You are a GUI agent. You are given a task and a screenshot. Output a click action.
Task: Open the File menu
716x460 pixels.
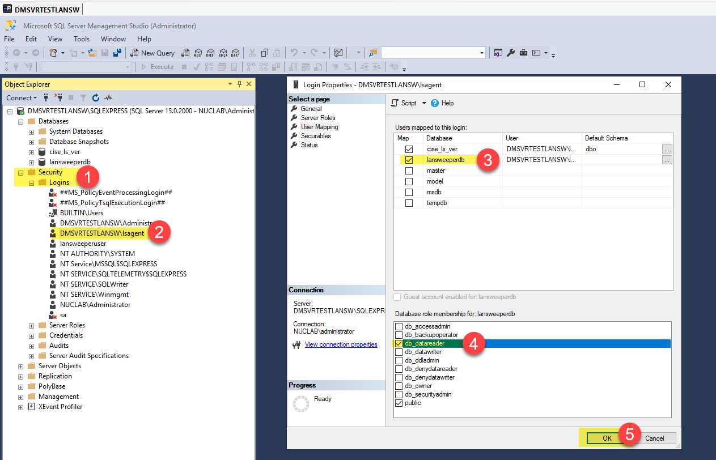(9, 39)
